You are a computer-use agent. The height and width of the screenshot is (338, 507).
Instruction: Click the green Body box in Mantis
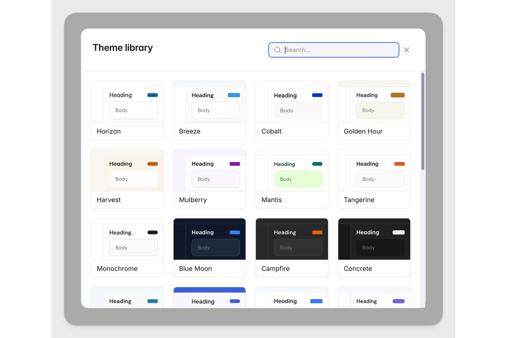(x=298, y=179)
